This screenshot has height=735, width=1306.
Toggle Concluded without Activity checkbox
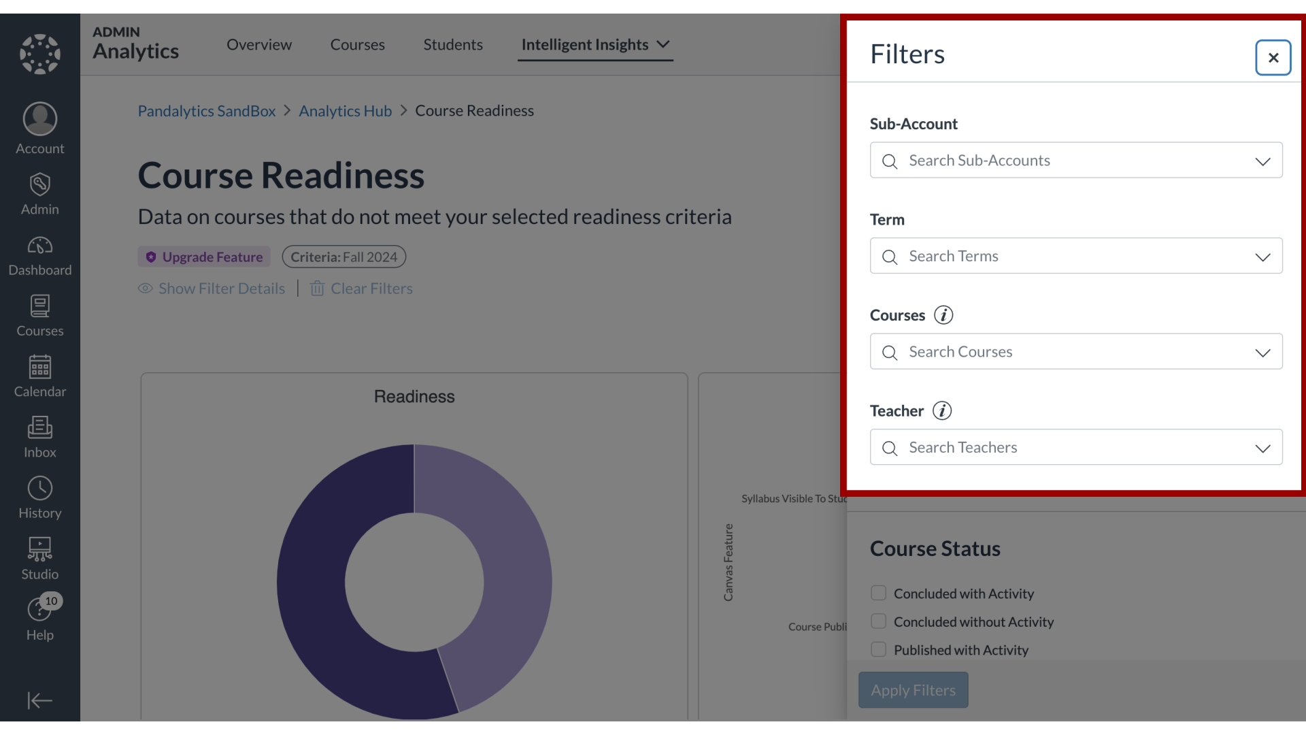(878, 621)
